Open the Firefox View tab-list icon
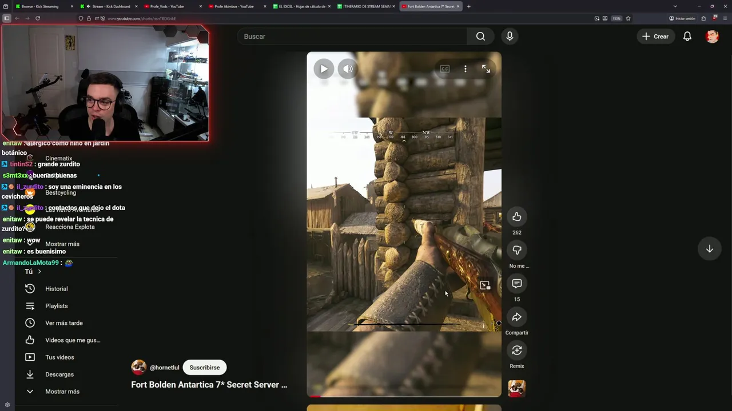Screen dimensions: 732x411 point(6,6)
